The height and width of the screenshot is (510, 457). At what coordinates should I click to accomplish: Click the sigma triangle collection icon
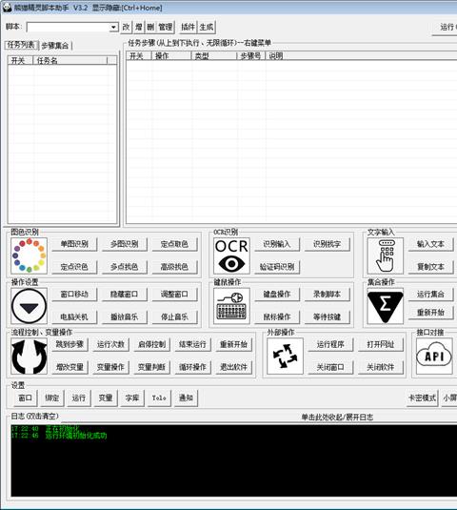point(386,306)
